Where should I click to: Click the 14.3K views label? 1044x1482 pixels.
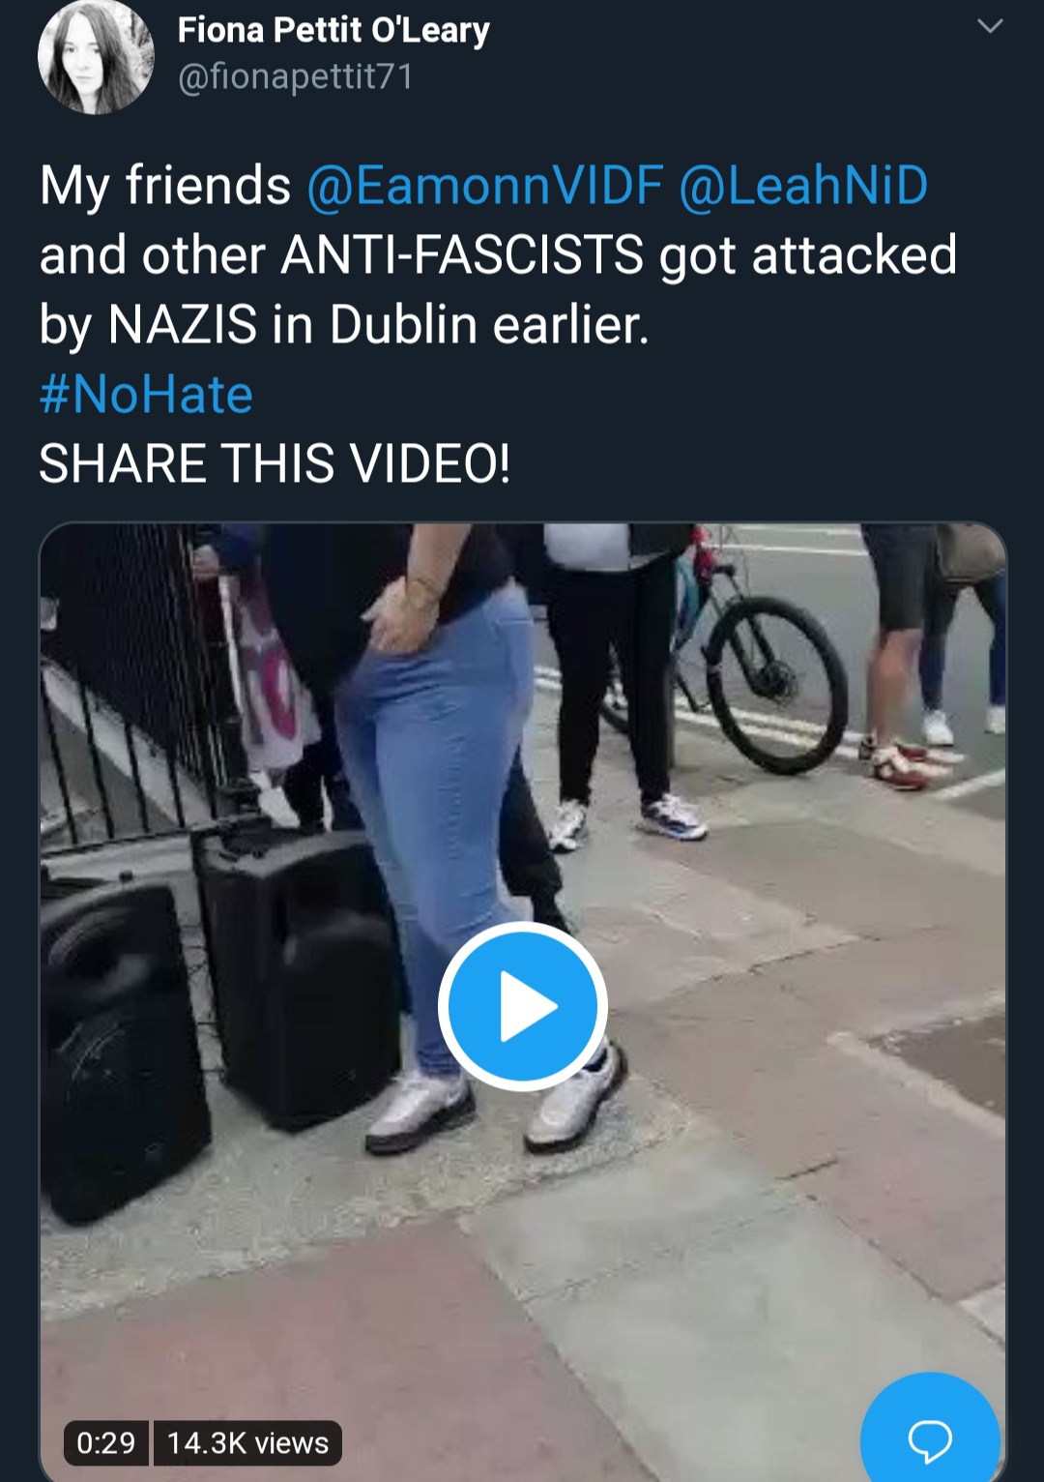(x=248, y=1443)
